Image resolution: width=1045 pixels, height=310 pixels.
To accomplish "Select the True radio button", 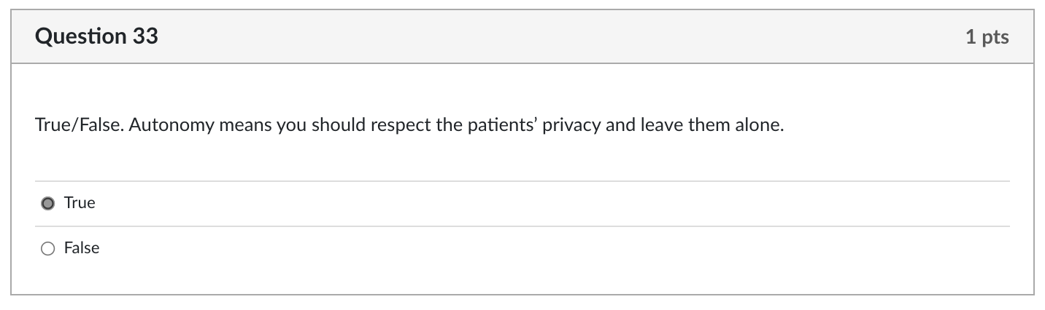I will point(48,204).
